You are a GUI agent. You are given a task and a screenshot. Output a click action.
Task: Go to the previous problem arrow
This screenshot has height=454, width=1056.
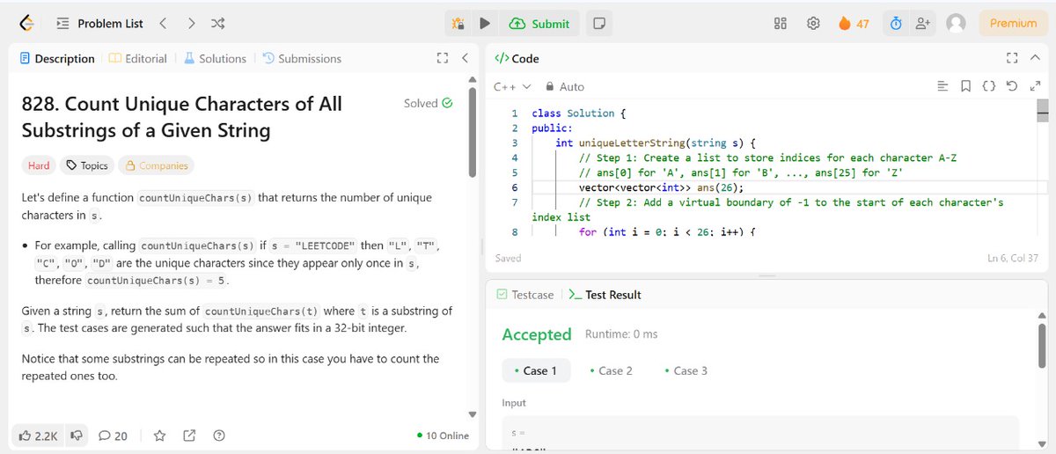164,24
